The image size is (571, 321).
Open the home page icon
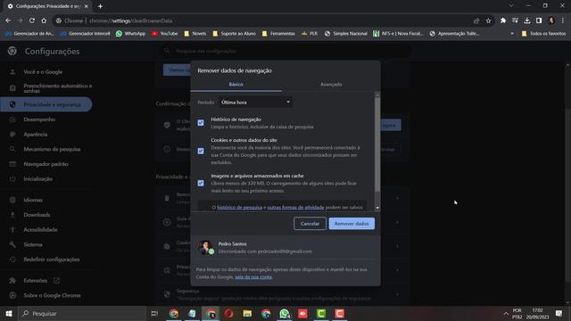coord(44,21)
